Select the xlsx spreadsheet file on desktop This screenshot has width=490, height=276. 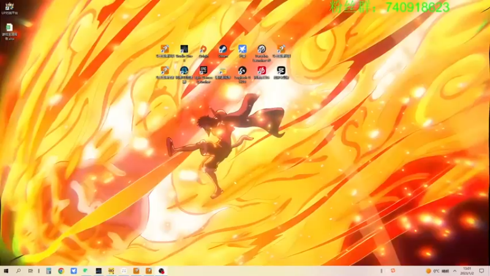(x=9, y=32)
